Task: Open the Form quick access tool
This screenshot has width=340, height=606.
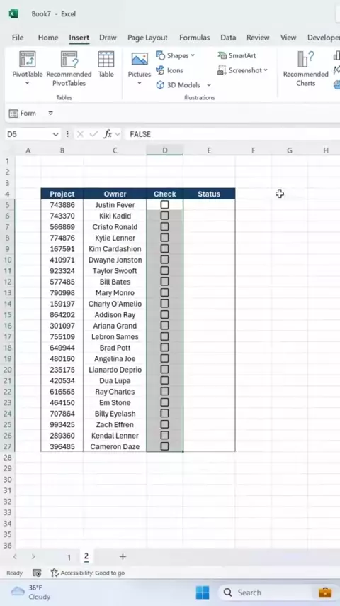Action: point(23,114)
